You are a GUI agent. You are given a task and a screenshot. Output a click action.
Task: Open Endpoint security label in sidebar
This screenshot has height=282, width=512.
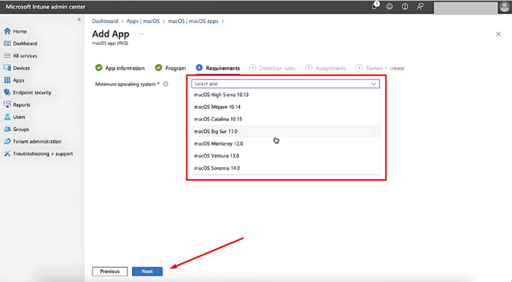coord(32,92)
